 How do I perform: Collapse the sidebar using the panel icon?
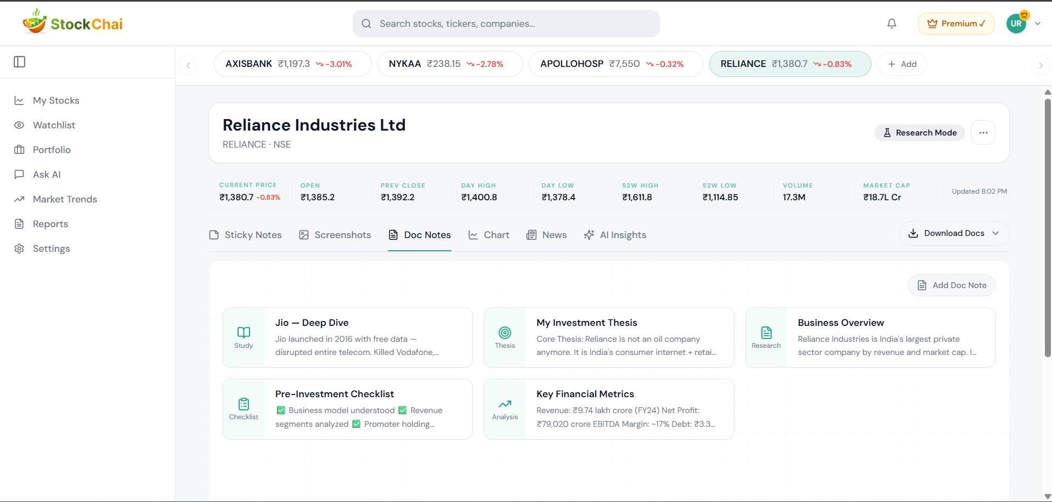[x=20, y=61]
